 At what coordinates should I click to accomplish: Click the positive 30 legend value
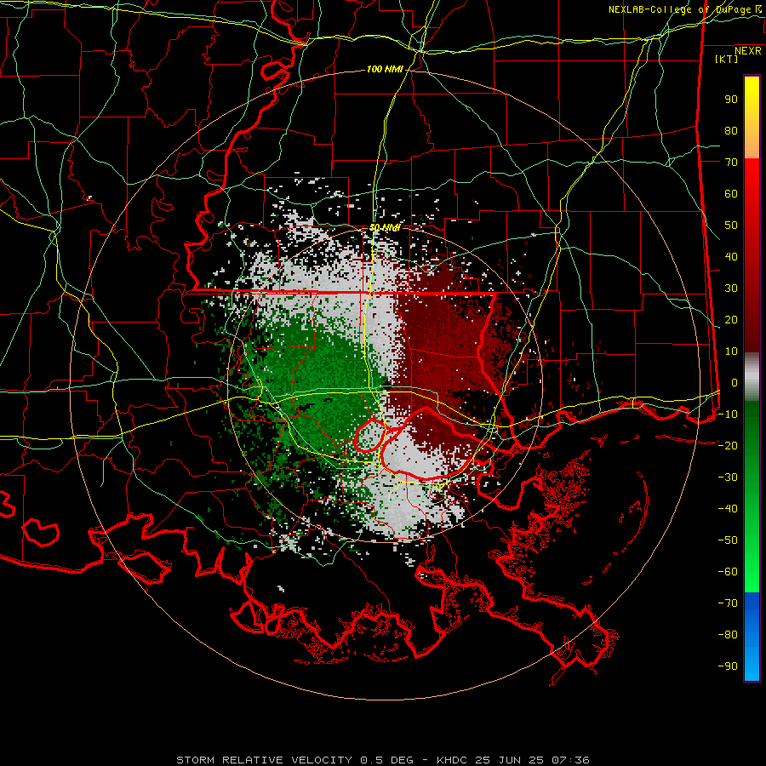click(x=731, y=289)
